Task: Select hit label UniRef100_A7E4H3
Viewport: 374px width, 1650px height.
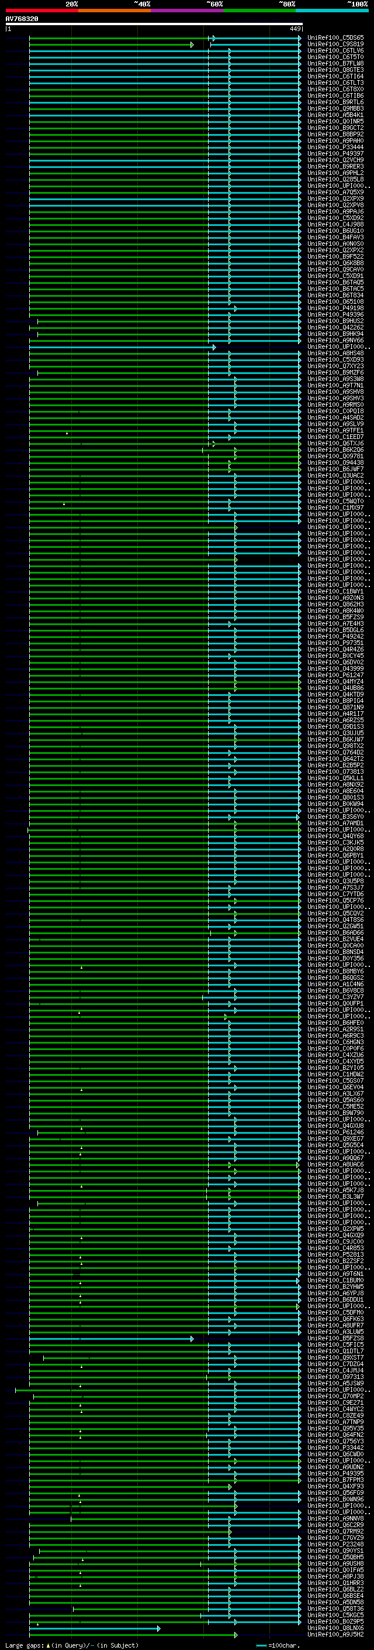Action: 335,623
